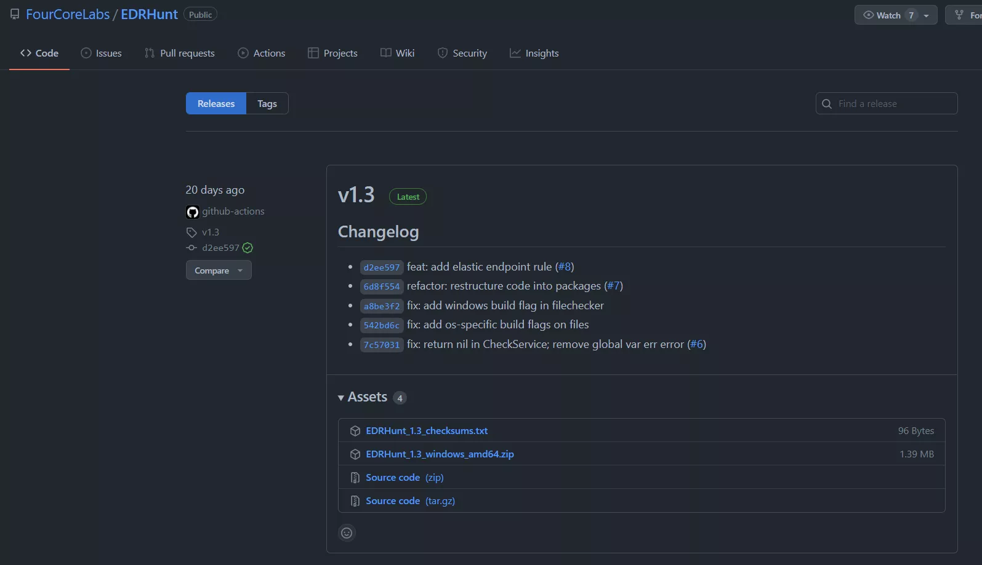Open commit 6d8f554 in the changelog
Viewport: 982px width, 565px height.
coord(382,286)
